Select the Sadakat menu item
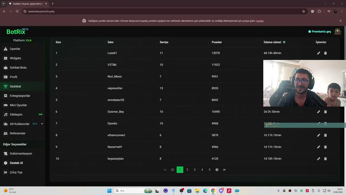 click(23, 86)
